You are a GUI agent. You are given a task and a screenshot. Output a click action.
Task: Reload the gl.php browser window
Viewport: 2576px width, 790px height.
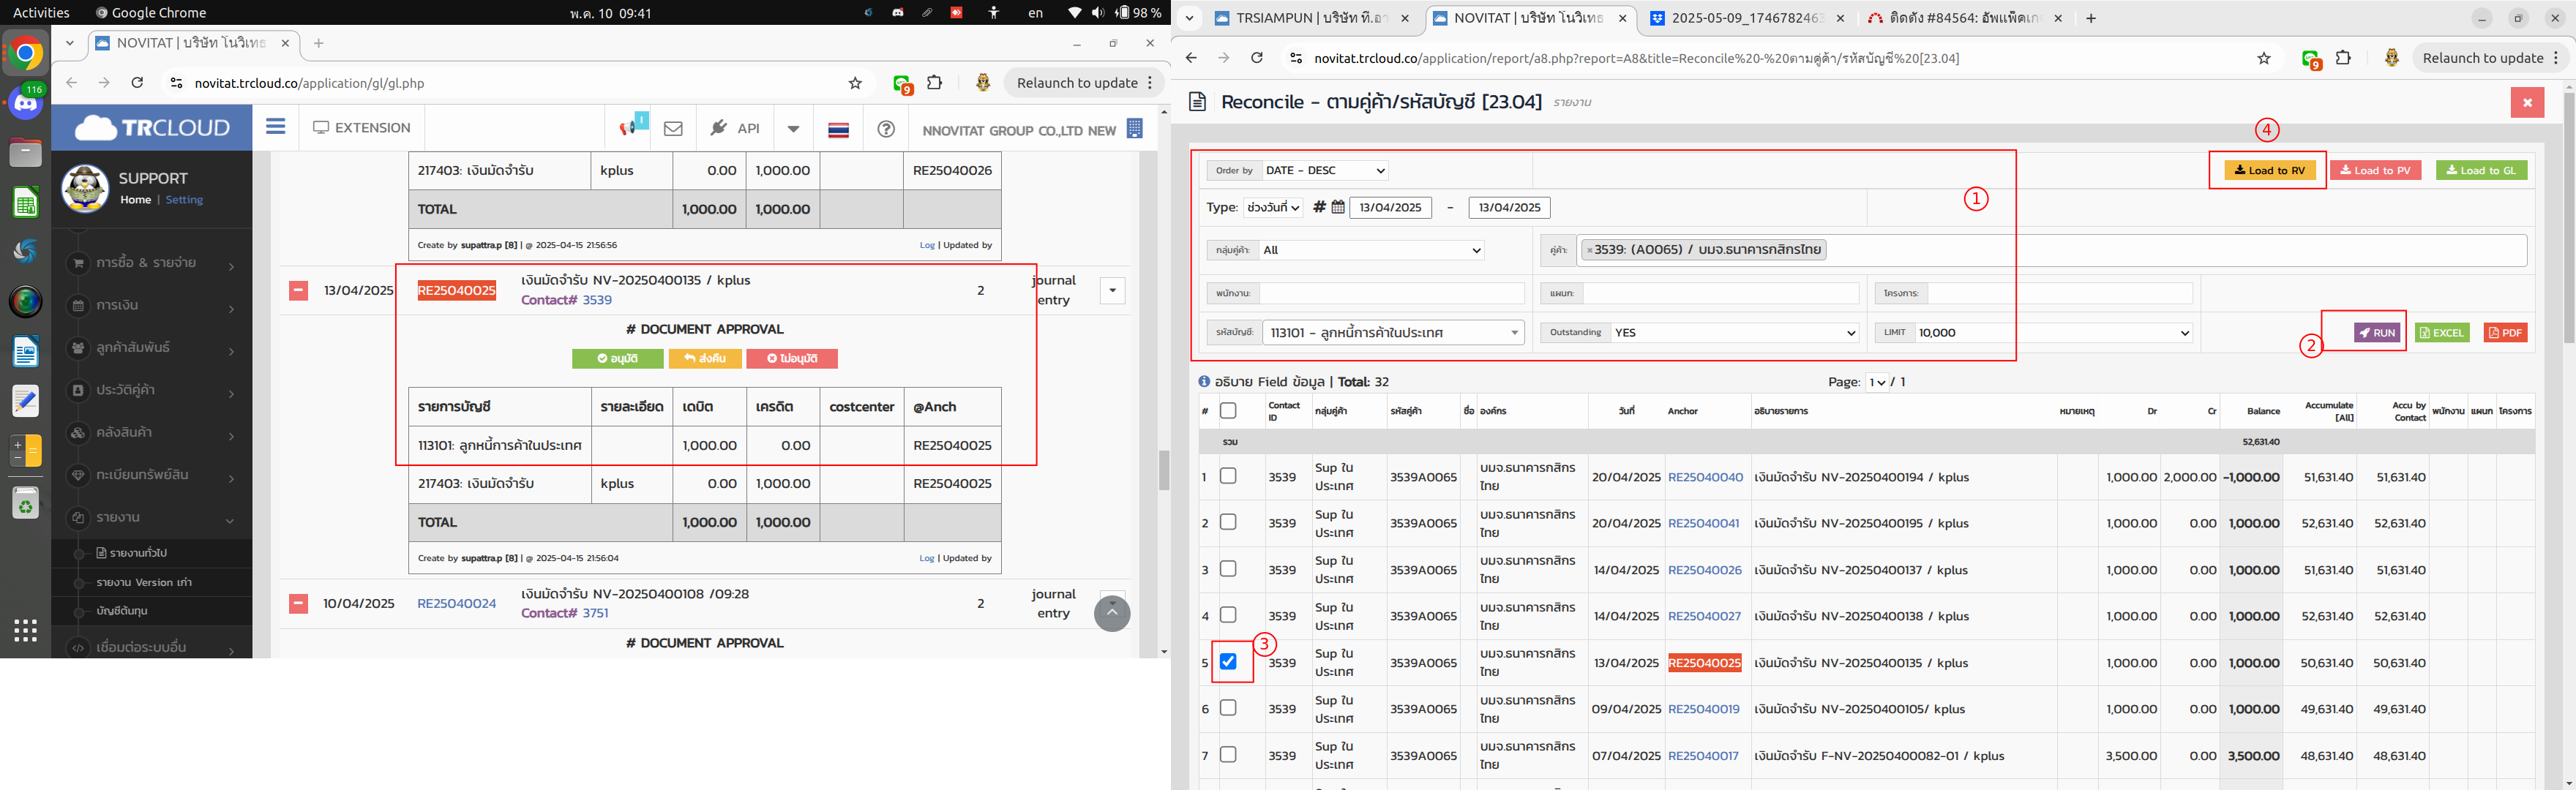138,83
